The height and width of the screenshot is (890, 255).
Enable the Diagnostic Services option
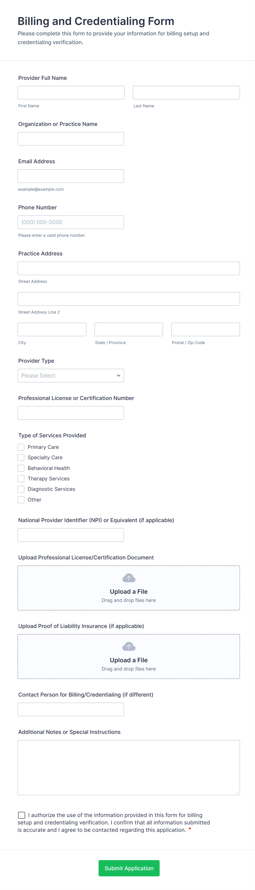coord(21,489)
